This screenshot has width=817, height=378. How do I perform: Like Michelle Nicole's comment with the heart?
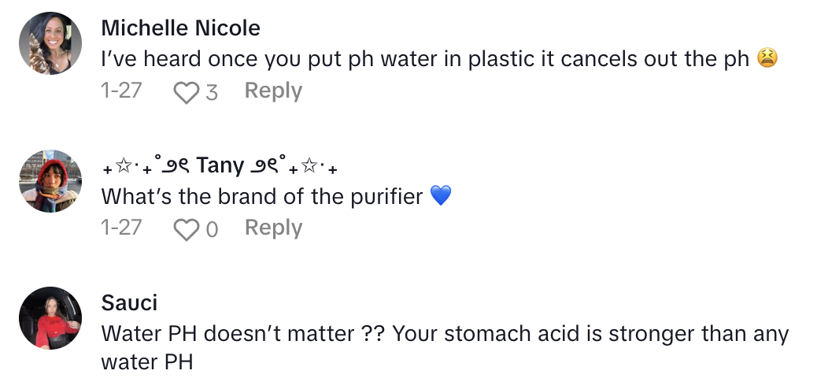[x=187, y=93]
